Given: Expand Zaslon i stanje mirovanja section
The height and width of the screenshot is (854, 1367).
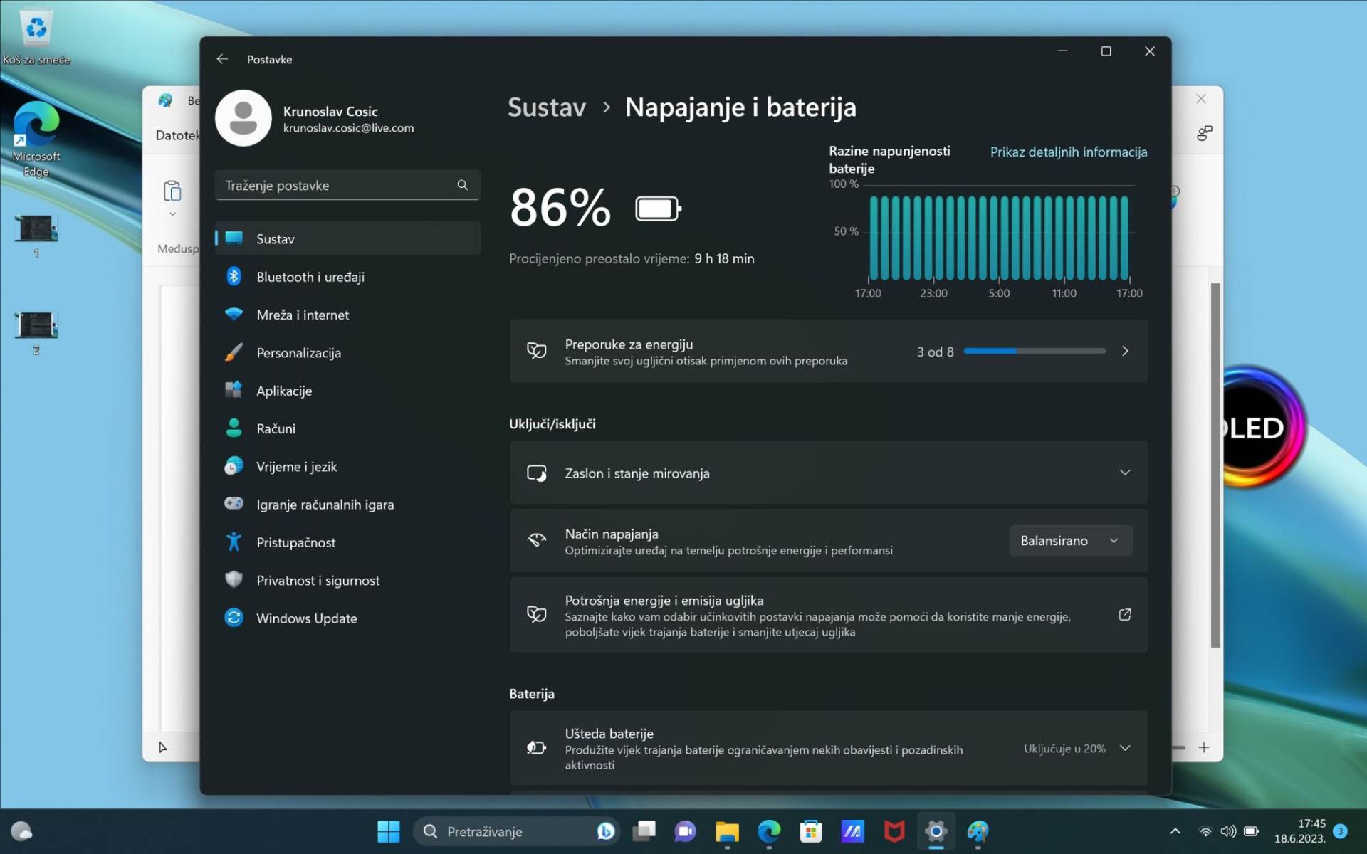Looking at the screenshot, I should pyautogui.click(x=1125, y=472).
